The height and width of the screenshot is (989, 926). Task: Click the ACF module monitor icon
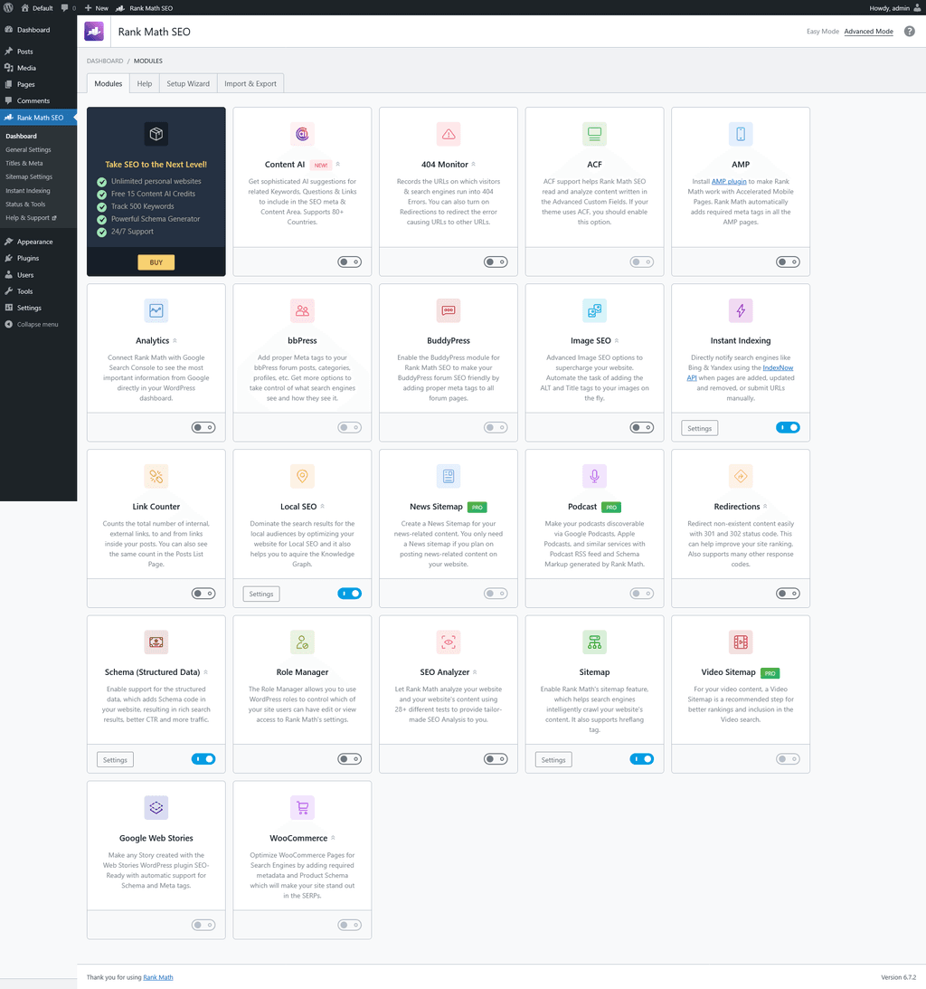594,134
